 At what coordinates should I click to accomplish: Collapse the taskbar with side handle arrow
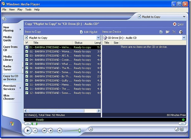click(23, 68)
